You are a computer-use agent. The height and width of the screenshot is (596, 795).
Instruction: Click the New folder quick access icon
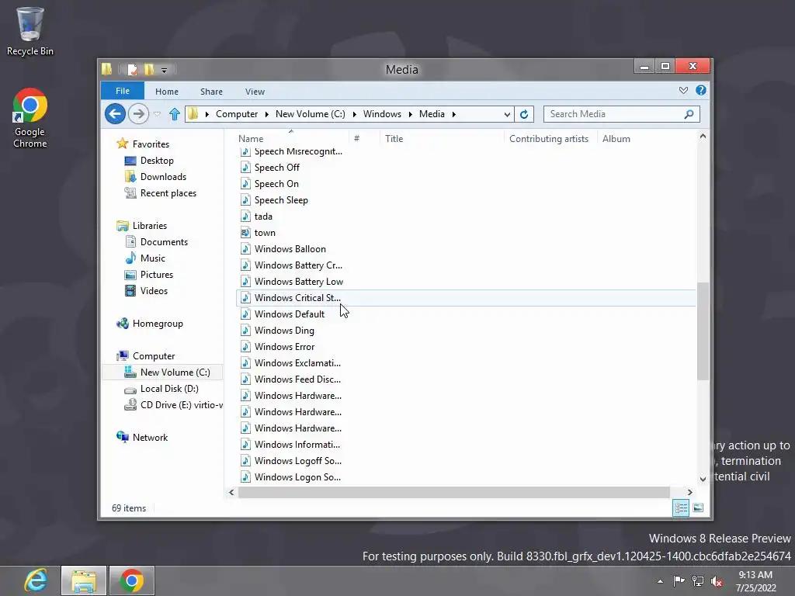[148, 69]
